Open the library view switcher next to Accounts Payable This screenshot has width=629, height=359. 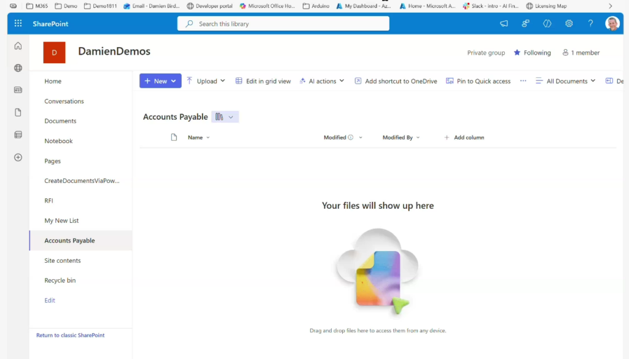(225, 117)
